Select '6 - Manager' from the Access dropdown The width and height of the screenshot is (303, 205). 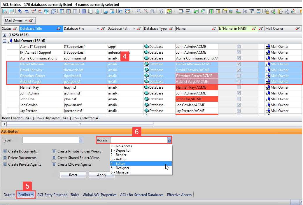[x=122, y=172]
